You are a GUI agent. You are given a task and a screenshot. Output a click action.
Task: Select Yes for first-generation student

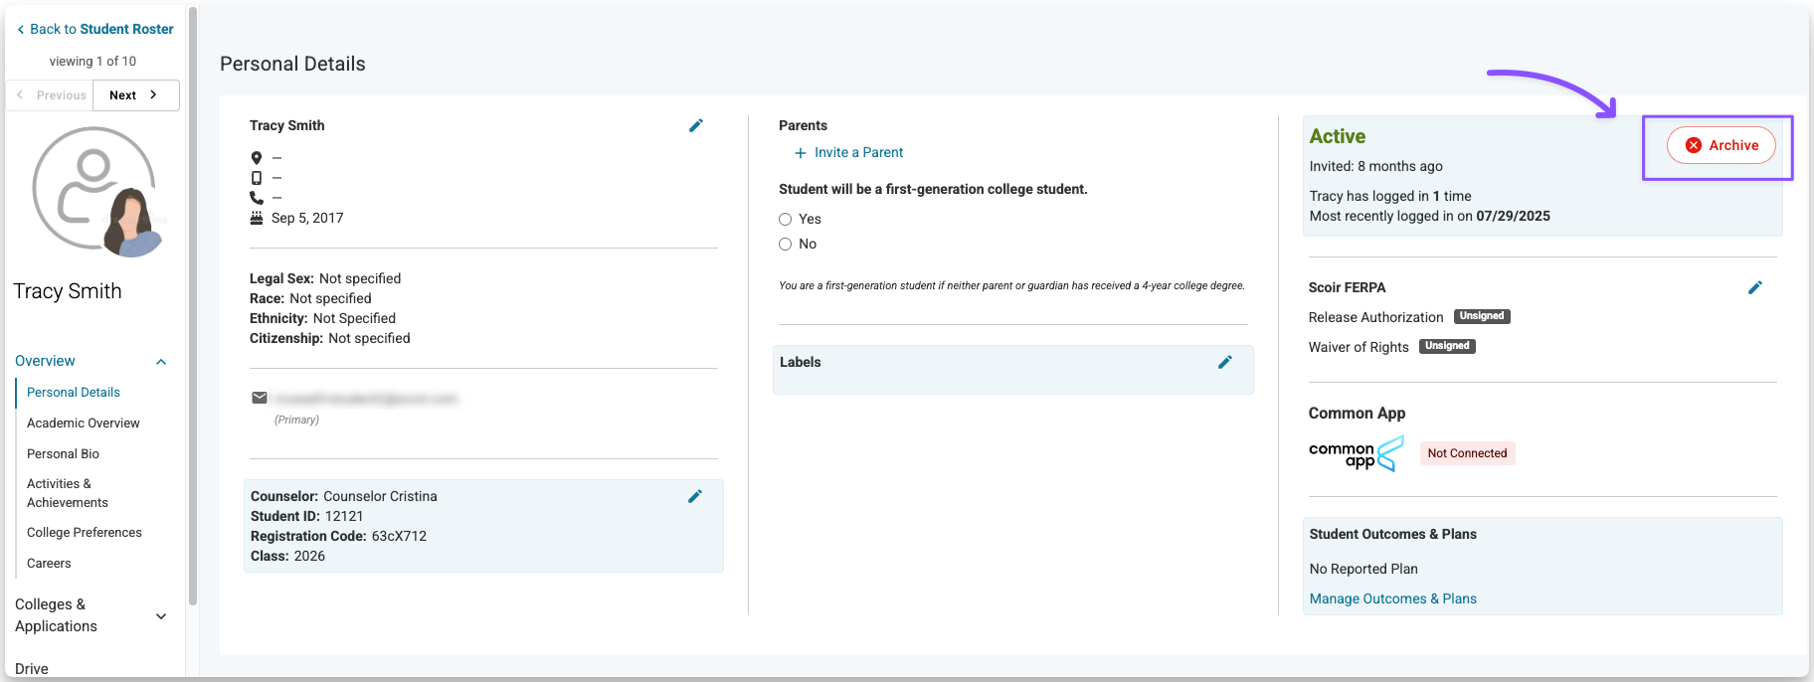coord(786,220)
